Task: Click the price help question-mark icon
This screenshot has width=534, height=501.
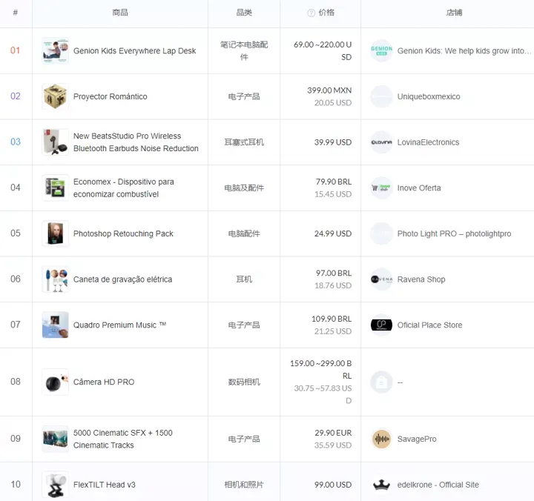Action: [x=311, y=13]
